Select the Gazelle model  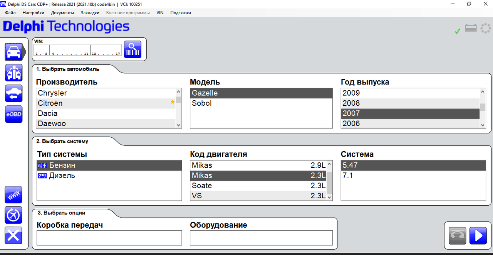click(261, 93)
